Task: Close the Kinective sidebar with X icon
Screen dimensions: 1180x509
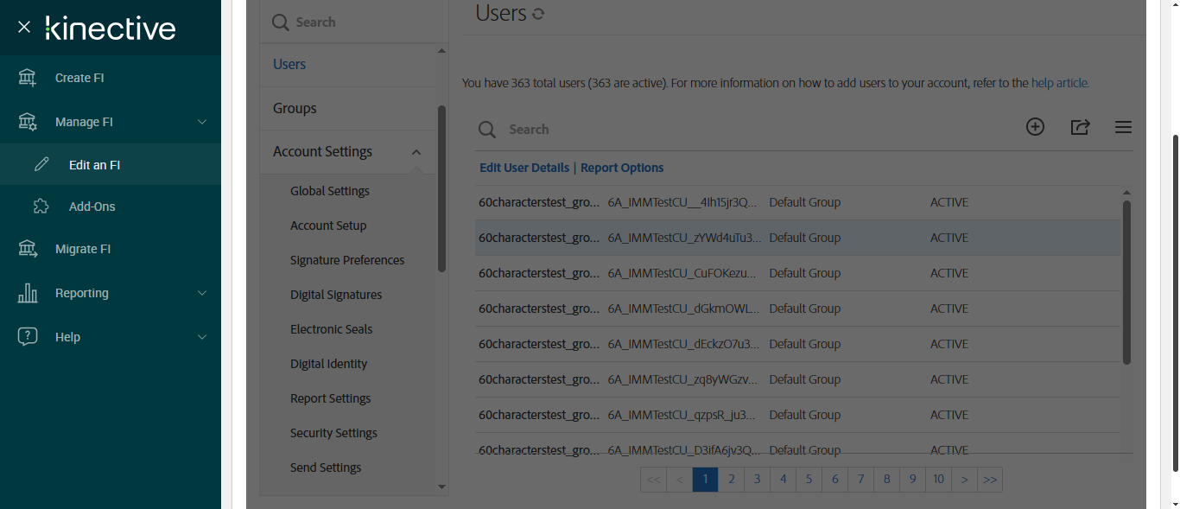Action: coord(24,28)
